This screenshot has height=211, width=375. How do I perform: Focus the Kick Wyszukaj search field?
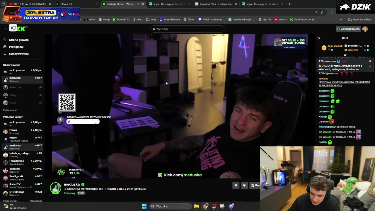(x=187, y=29)
